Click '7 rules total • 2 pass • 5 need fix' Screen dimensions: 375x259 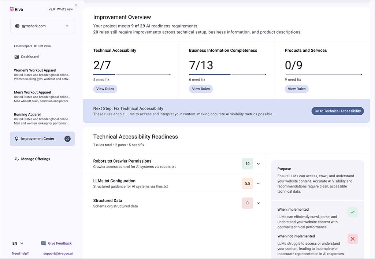click(x=119, y=145)
